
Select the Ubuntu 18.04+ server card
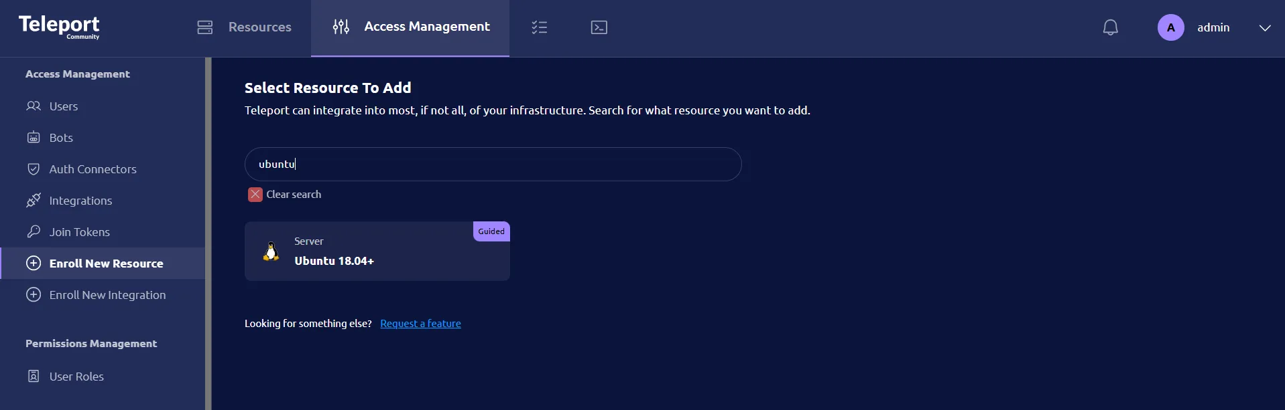click(377, 251)
